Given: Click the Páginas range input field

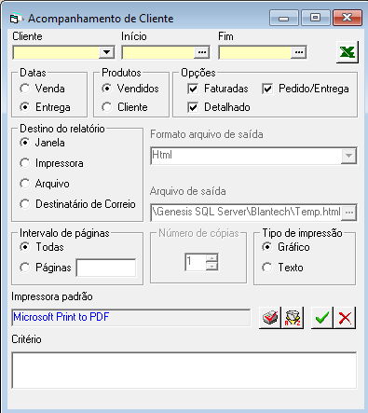Looking at the screenshot, I should (x=106, y=268).
